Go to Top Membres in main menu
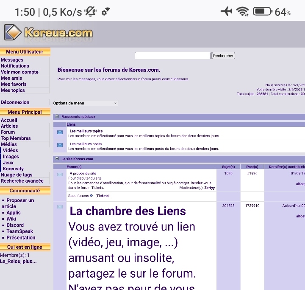305x290 pixels. click(16, 138)
